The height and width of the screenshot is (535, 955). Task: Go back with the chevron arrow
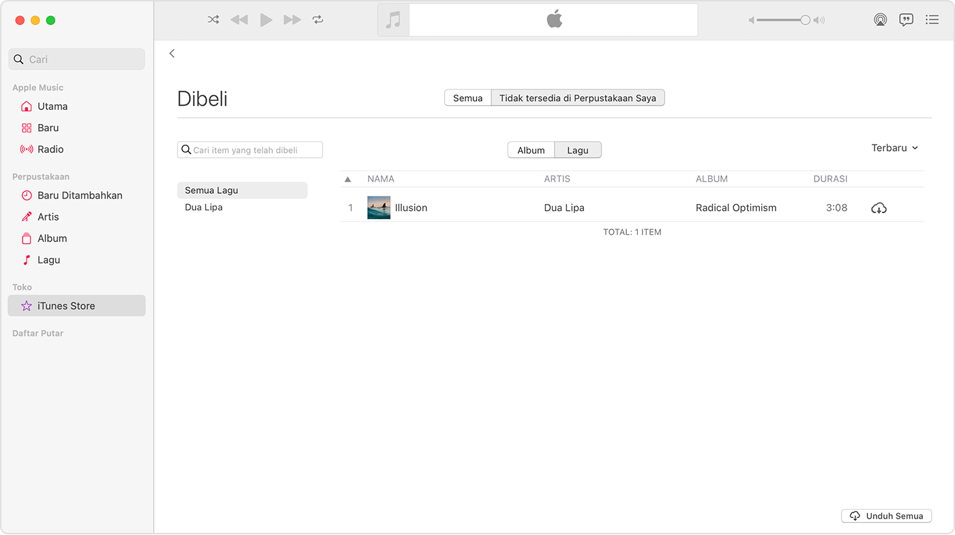pyautogui.click(x=172, y=53)
